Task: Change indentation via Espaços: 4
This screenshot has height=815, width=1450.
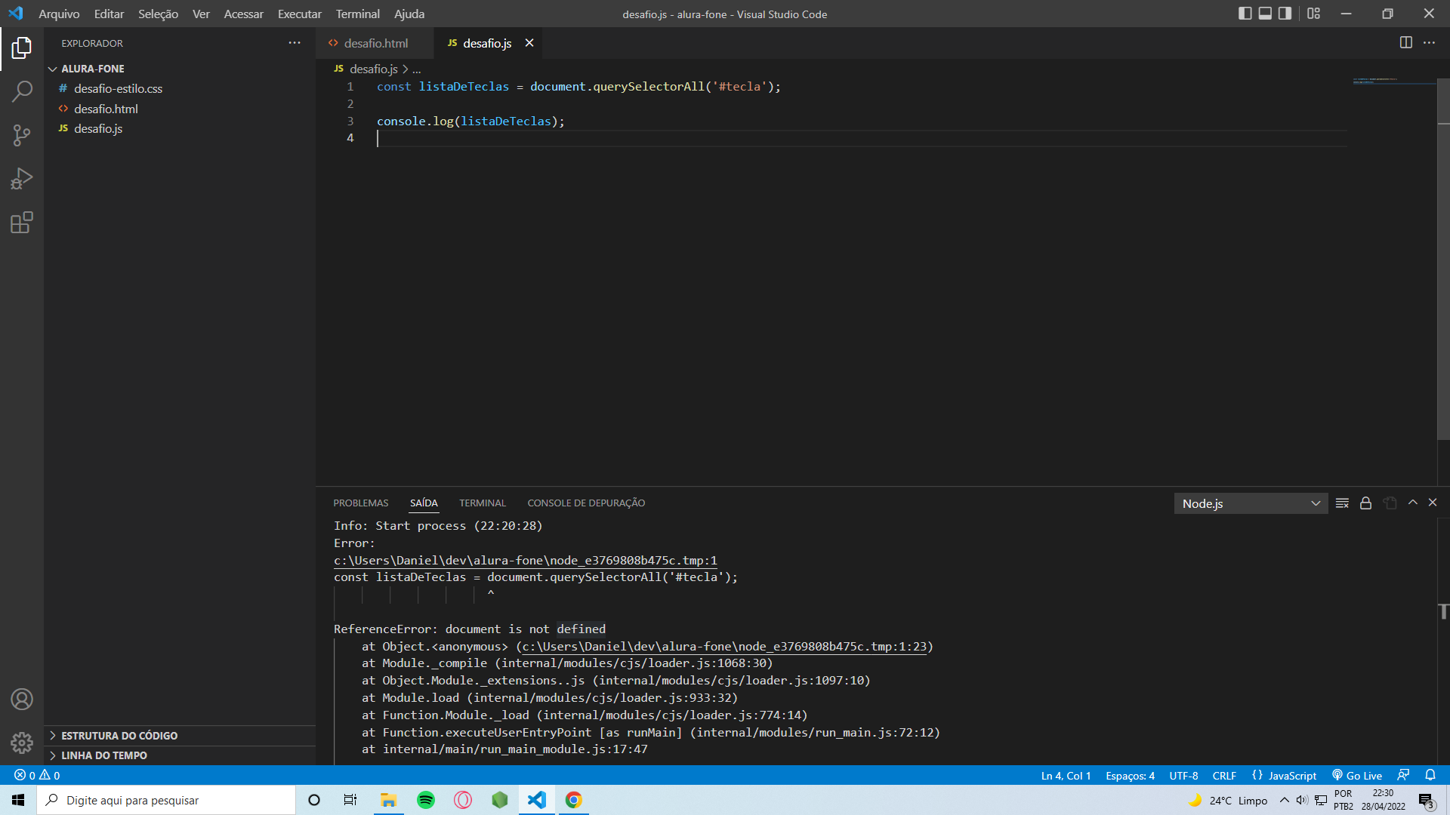Action: coord(1130,776)
